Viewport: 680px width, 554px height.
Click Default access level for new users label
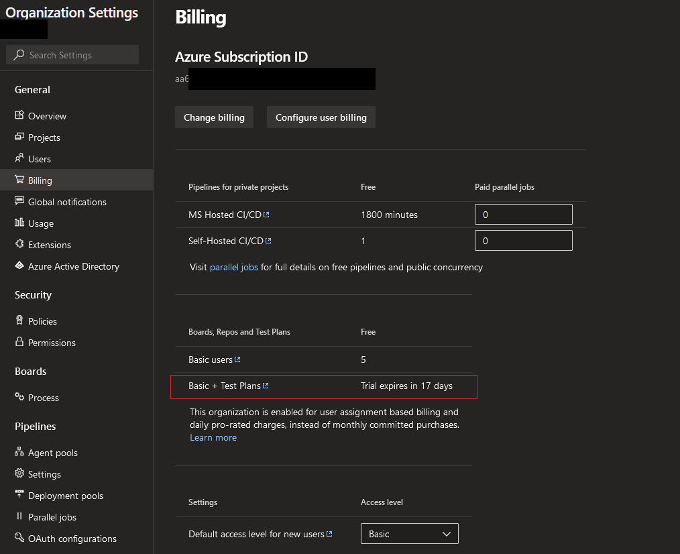point(256,534)
